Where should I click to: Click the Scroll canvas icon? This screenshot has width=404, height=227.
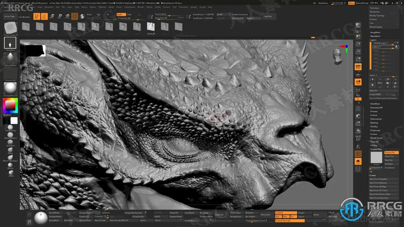pyautogui.click(x=358, y=37)
